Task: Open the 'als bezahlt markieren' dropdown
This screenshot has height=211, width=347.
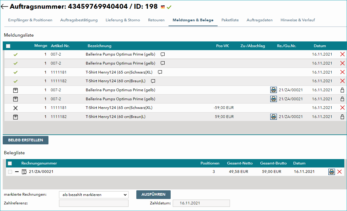Action: coord(94,195)
